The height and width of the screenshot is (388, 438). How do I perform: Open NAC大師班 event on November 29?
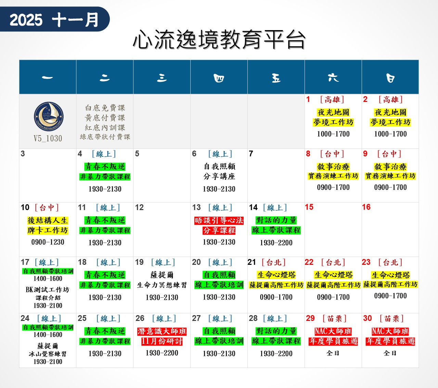point(333,332)
